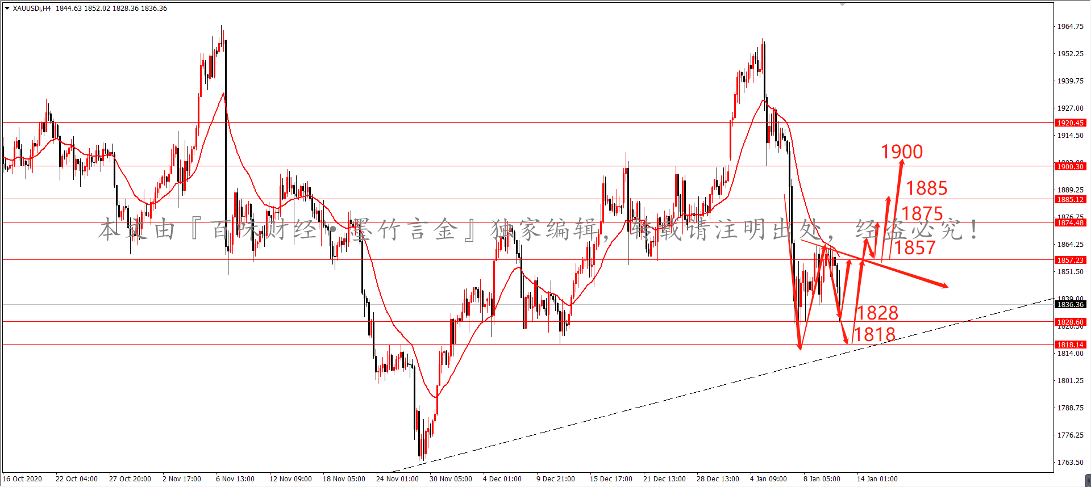Click the chart shift triangle marker at the chart's top edge
This screenshot has height=487, width=1091.
point(843,4)
